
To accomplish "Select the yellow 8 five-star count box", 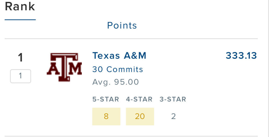I will [x=106, y=116].
